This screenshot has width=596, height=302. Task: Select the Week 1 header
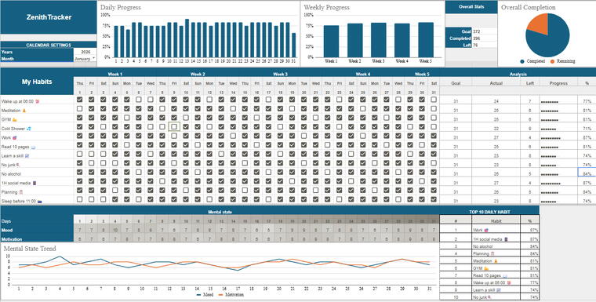(x=114, y=75)
